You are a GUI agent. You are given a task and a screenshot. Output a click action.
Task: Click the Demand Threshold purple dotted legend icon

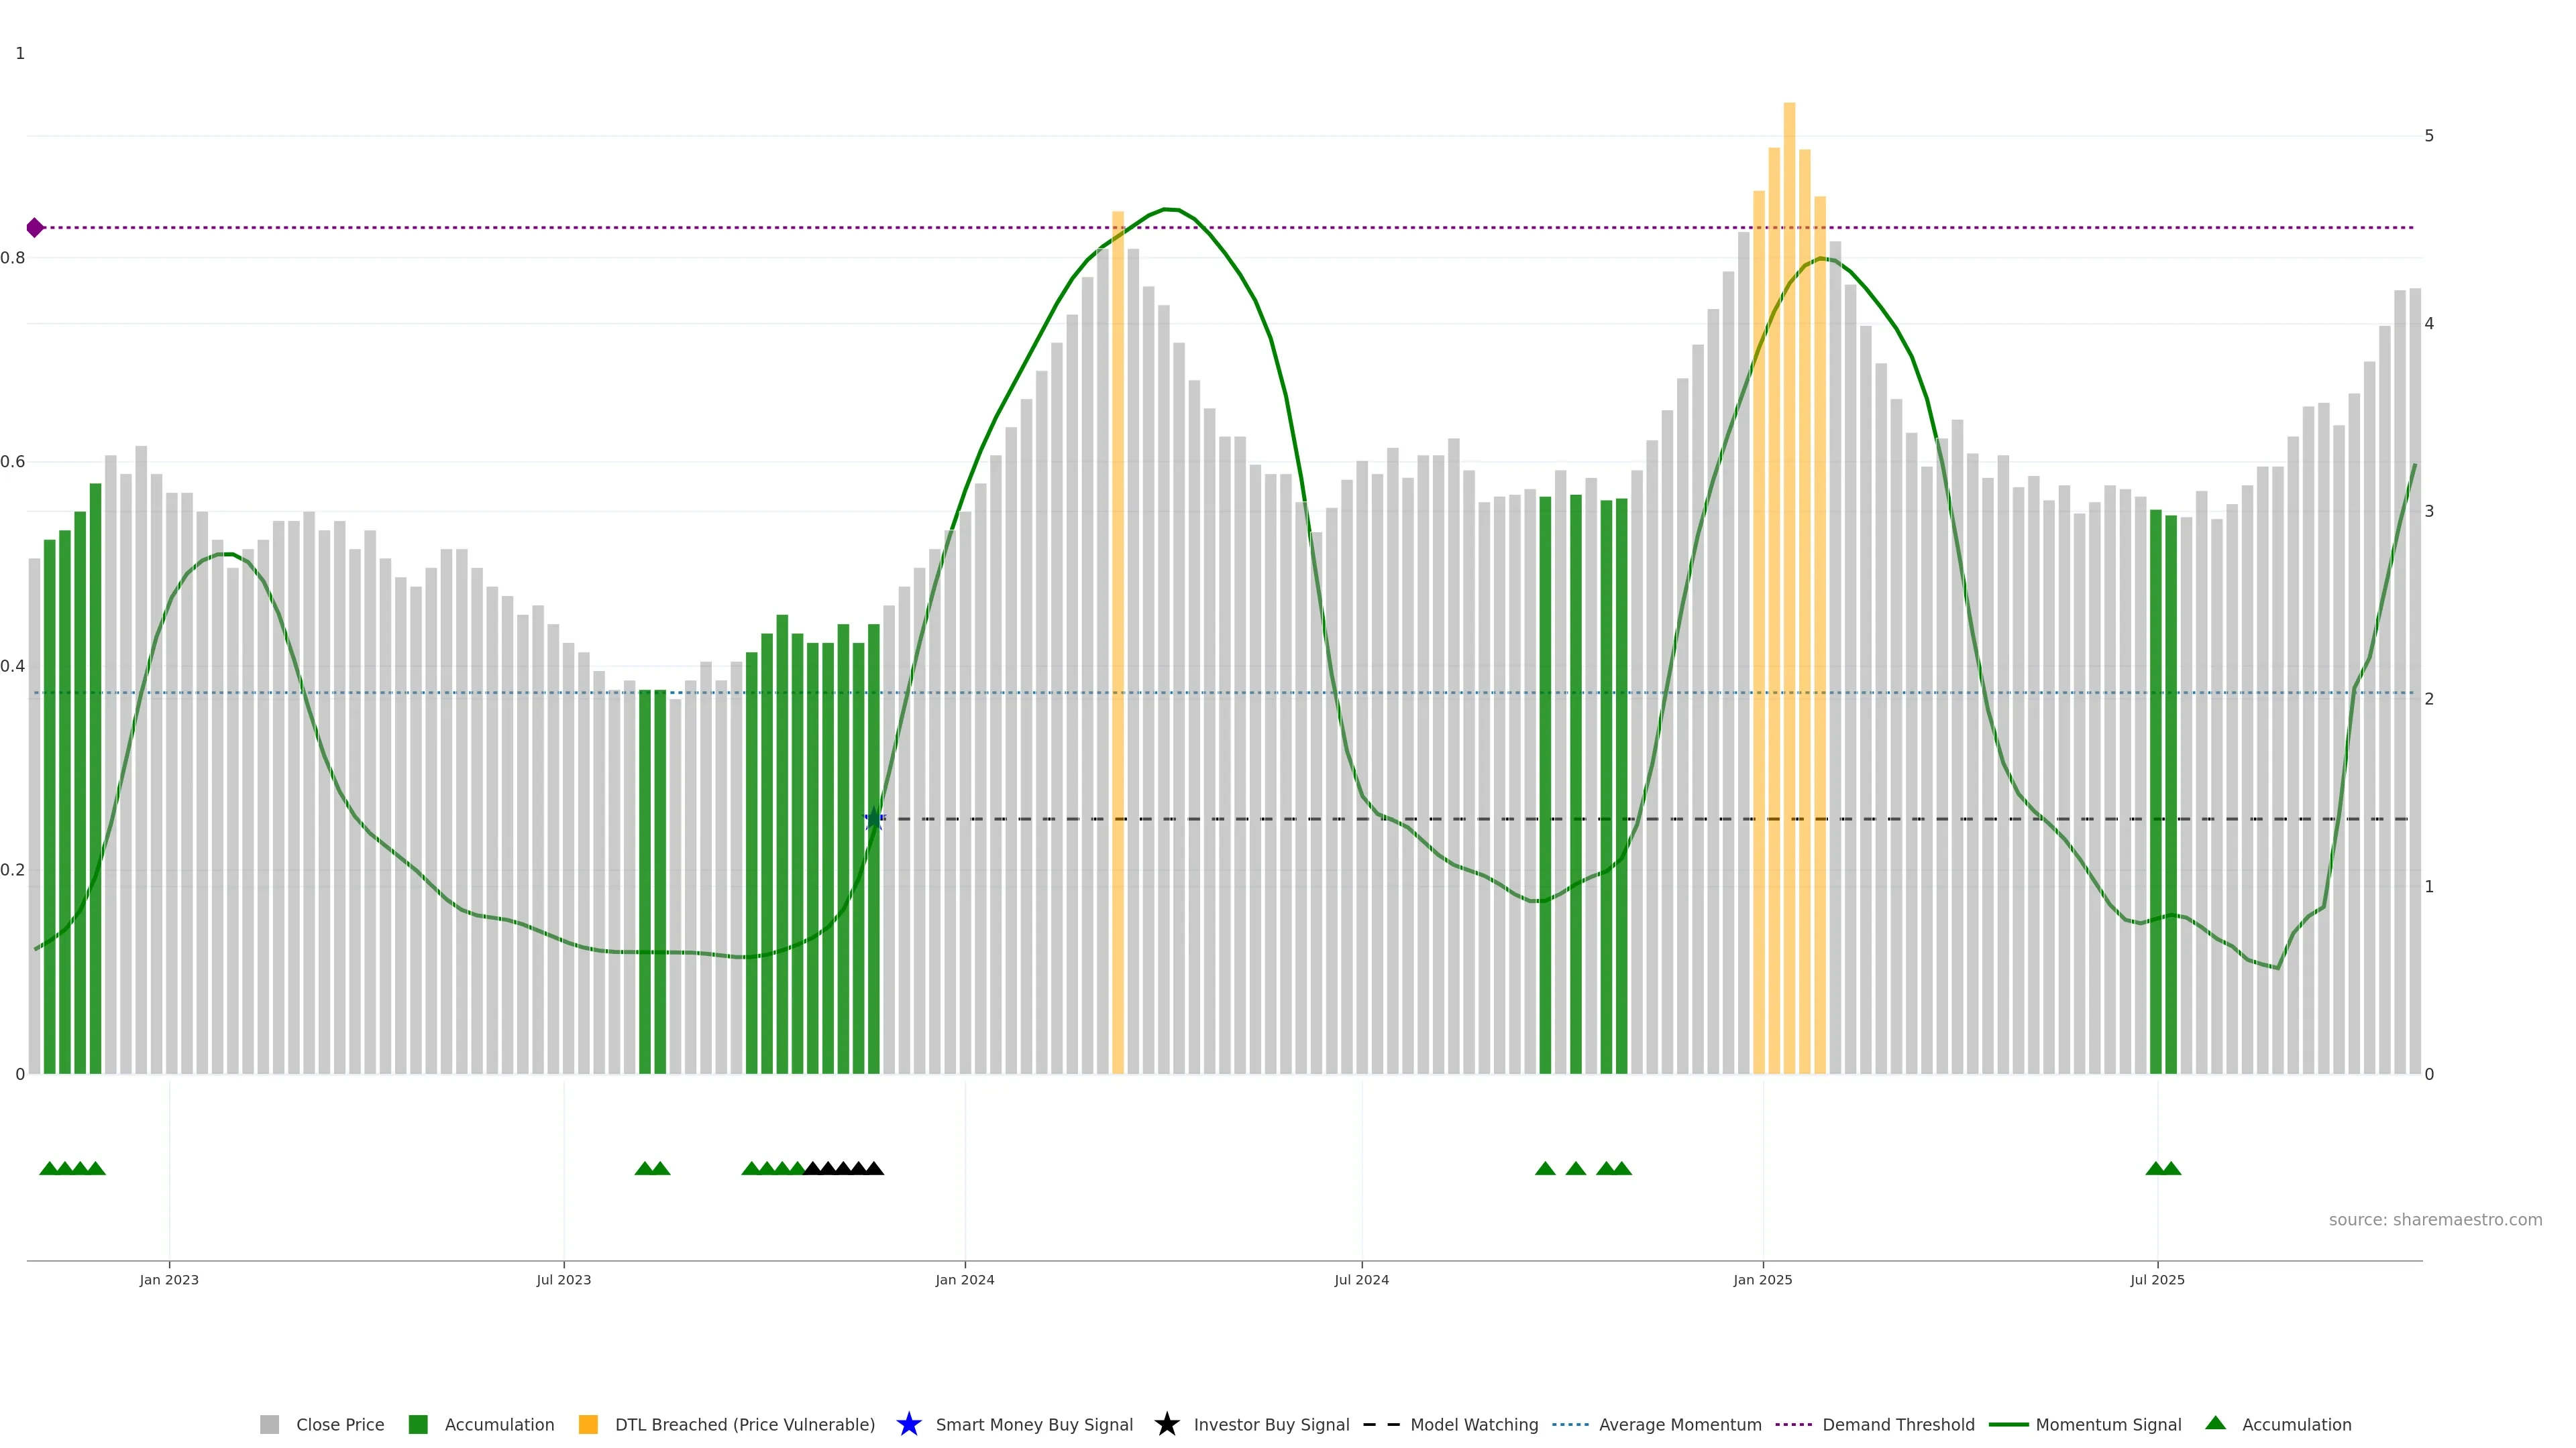[x=1793, y=1424]
